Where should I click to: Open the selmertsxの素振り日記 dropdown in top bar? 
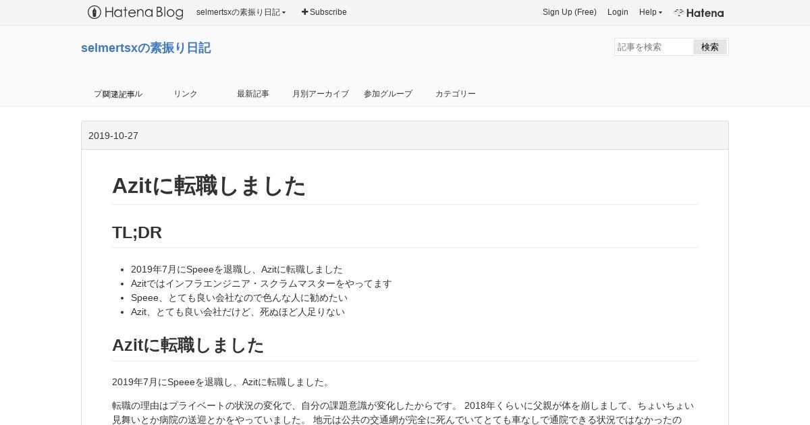[241, 12]
